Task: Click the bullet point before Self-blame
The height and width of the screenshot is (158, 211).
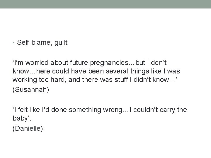Action: coord(13,43)
